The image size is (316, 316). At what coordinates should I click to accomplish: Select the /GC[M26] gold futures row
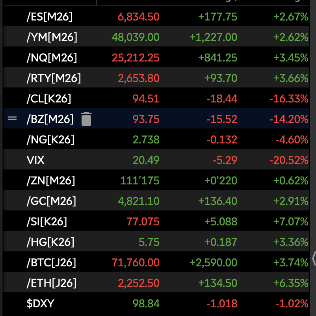pyautogui.click(x=51, y=201)
